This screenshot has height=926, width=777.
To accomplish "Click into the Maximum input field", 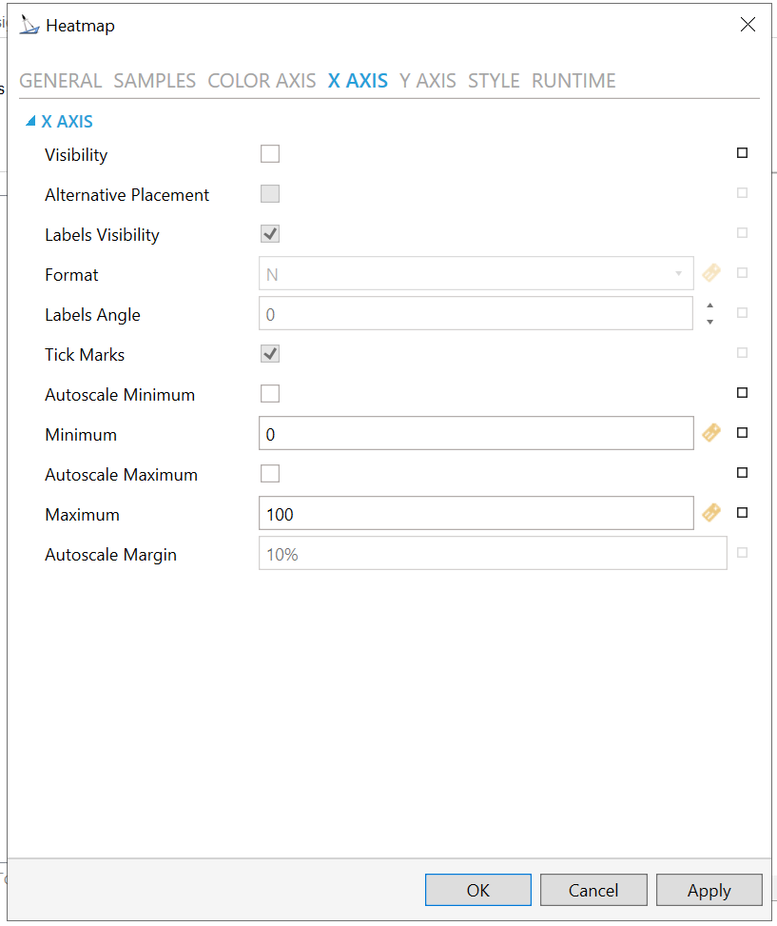I will pos(476,514).
